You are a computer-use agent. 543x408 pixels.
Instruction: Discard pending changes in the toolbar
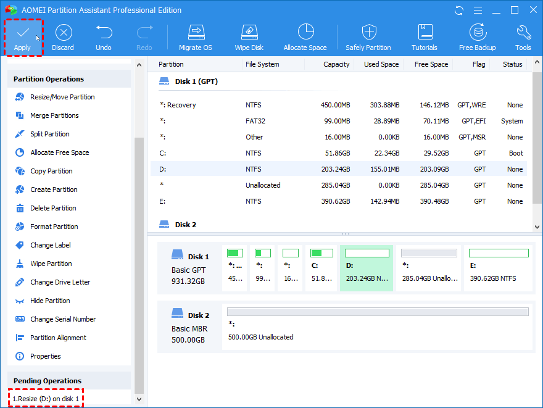coord(63,37)
